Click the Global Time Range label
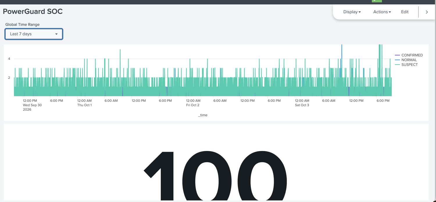The width and height of the screenshot is (436, 202). click(x=22, y=25)
